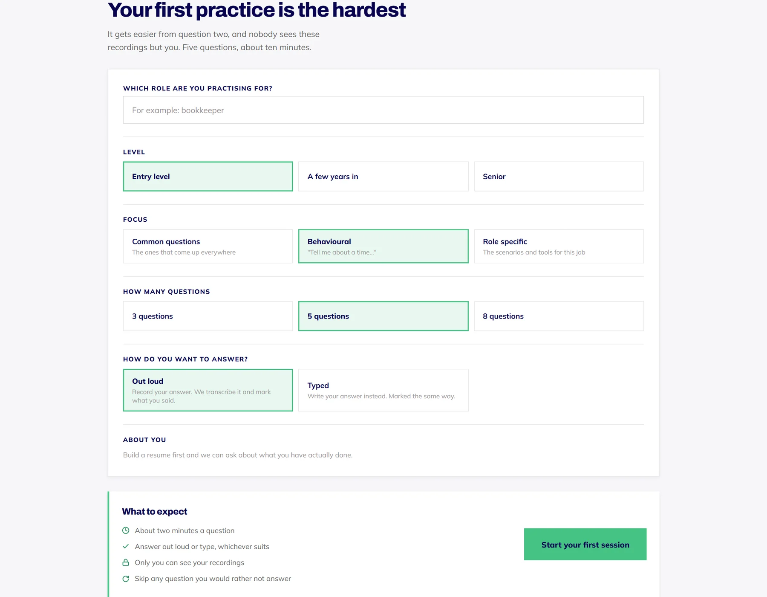This screenshot has height=597, width=767.
Task: Select the Role specific focus card
Action: [559, 246]
